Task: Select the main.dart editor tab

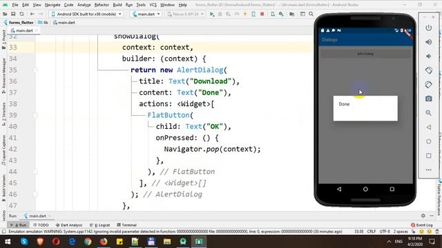Action: pos(24,30)
